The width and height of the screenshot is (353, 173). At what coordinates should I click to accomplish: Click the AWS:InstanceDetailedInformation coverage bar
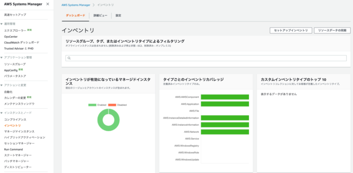(x=225, y=118)
